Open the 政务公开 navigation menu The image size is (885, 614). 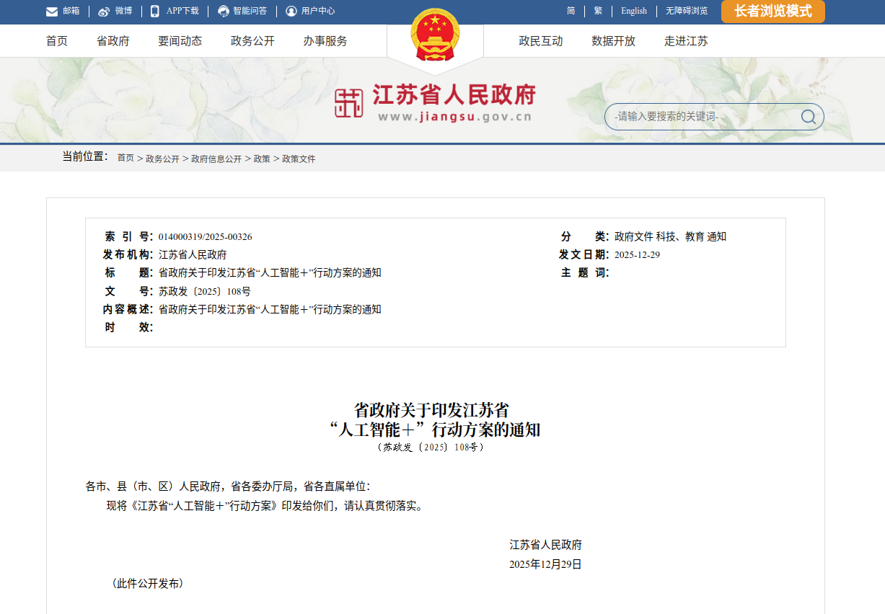pyautogui.click(x=252, y=41)
